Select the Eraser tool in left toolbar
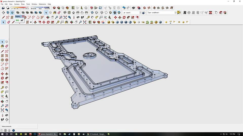This screenshot has height=136, width=243. pyautogui.click(x=7, y=46)
